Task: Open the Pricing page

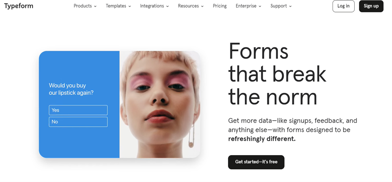Action: click(220, 6)
